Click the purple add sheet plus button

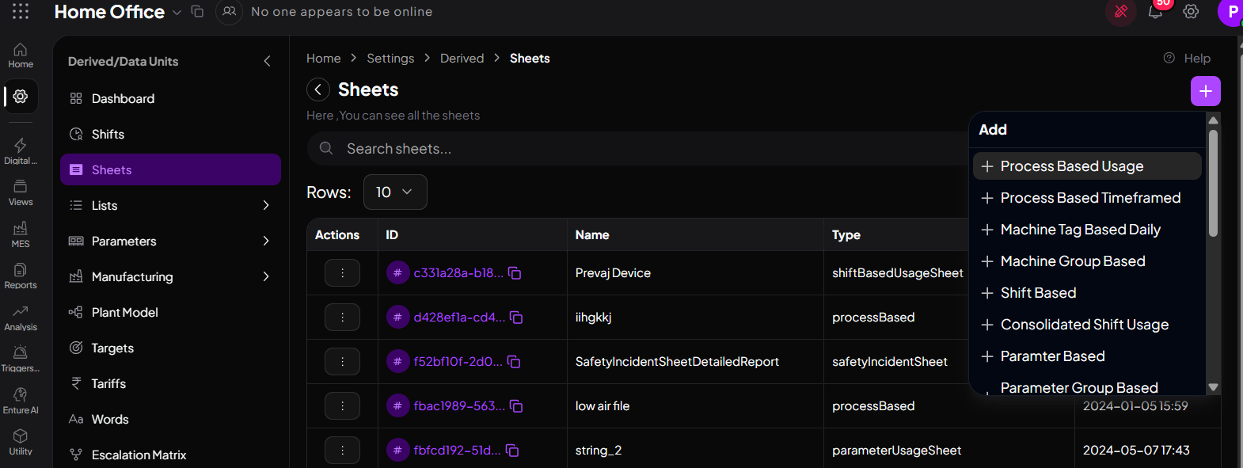click(x=1205, y=91)
